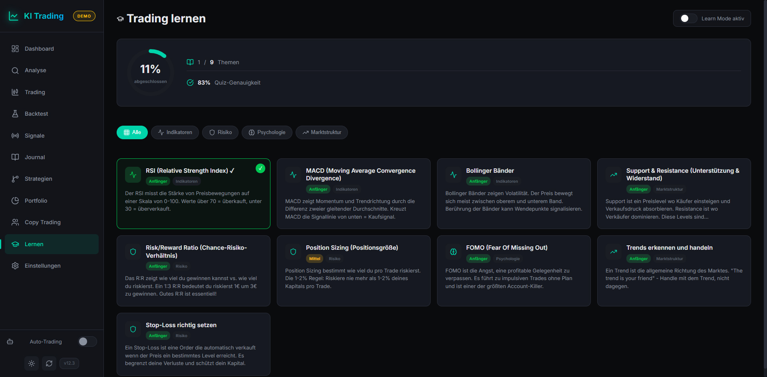
Task: Show only Marktstruktur topics
Action: point(322,132)
